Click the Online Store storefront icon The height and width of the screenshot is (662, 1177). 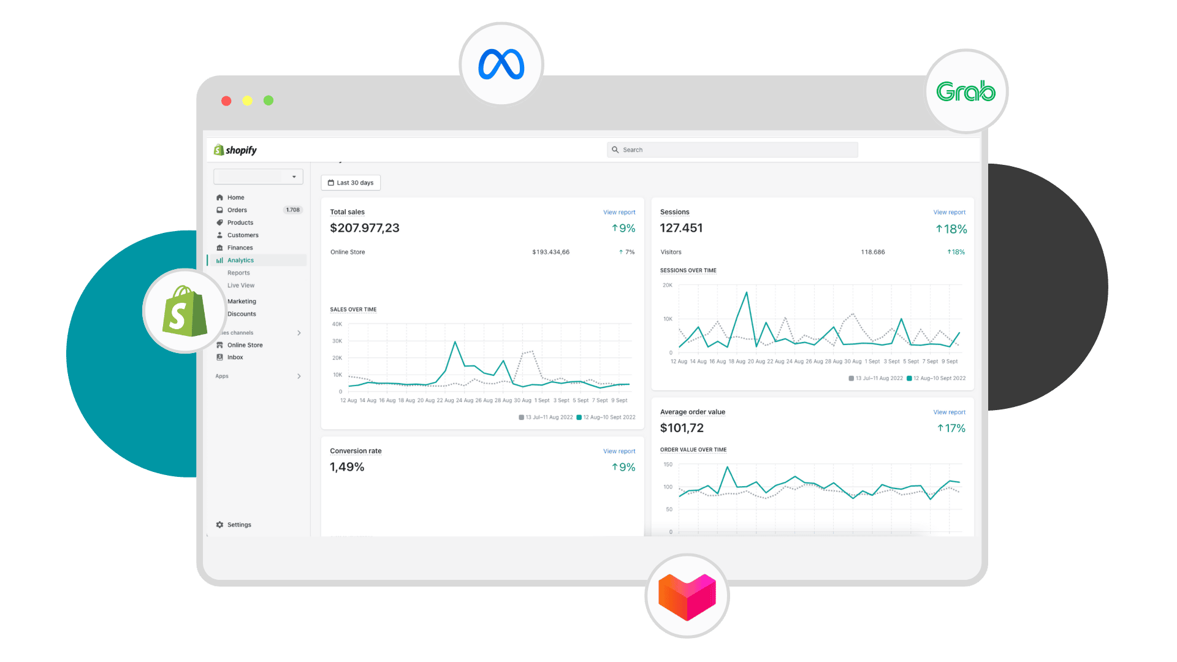click(x=219, y=345)
